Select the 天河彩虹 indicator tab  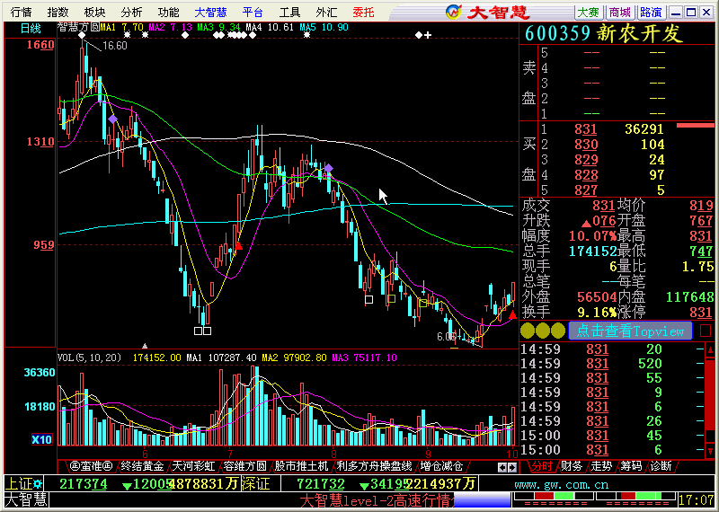point(193,466)
